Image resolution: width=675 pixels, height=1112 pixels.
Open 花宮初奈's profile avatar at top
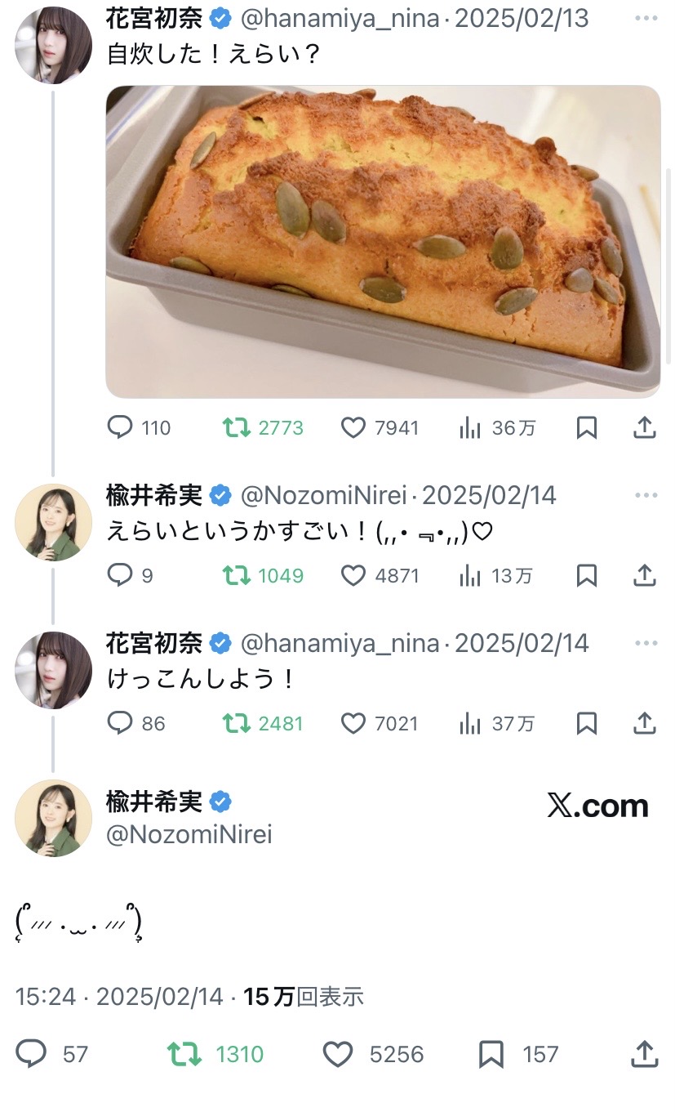[x=53, y=45]
